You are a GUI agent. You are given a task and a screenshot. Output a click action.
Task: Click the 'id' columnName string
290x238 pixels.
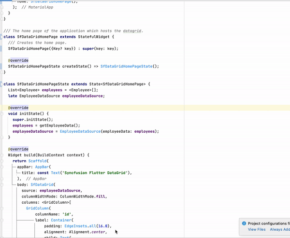click(67, 214)
